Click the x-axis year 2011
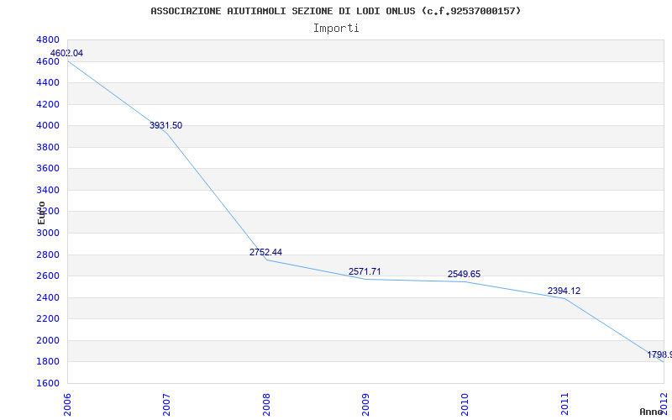 coord(564,404)
